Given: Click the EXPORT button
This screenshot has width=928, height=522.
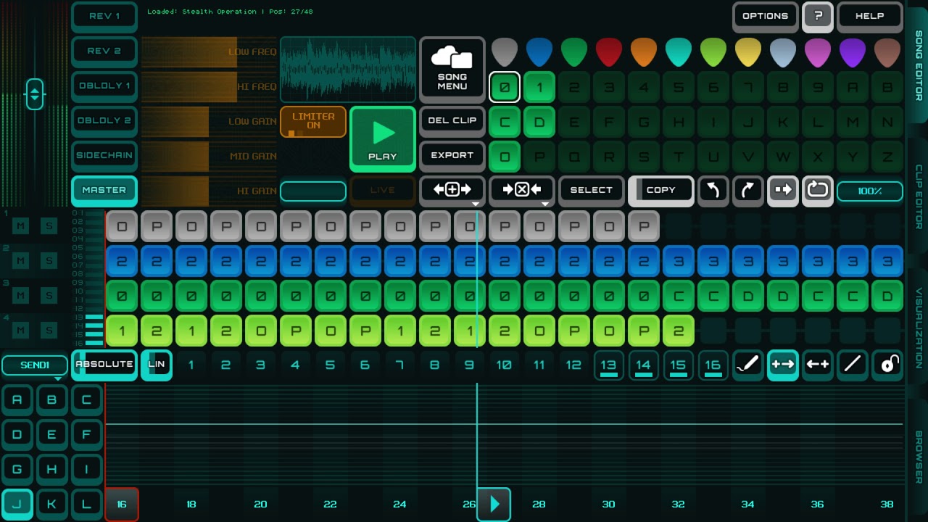Looking at the screenshot, I should pyautogui.click(x=452, y=155).
